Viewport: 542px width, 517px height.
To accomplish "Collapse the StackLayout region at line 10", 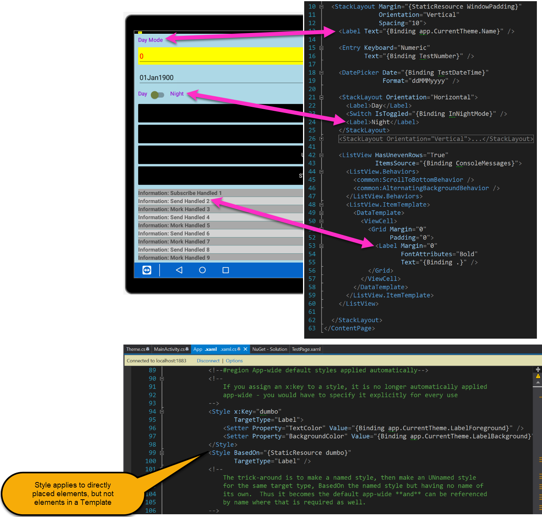I will [x=321, y=6].
